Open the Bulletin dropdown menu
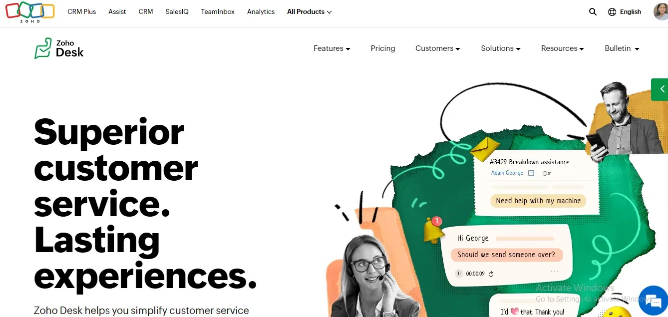 tap(622, 48)
